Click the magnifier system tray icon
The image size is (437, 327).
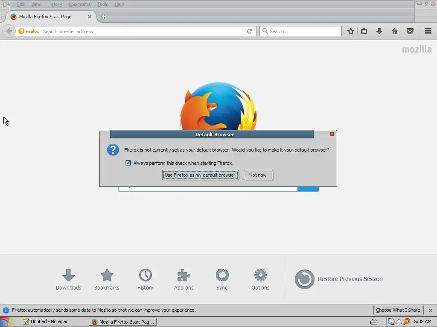(407, 322)
